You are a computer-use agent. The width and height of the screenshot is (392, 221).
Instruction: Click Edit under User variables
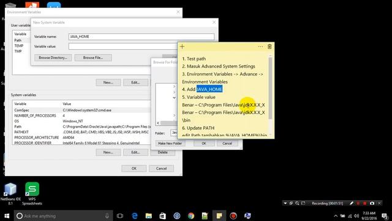[x=135, y=82]
